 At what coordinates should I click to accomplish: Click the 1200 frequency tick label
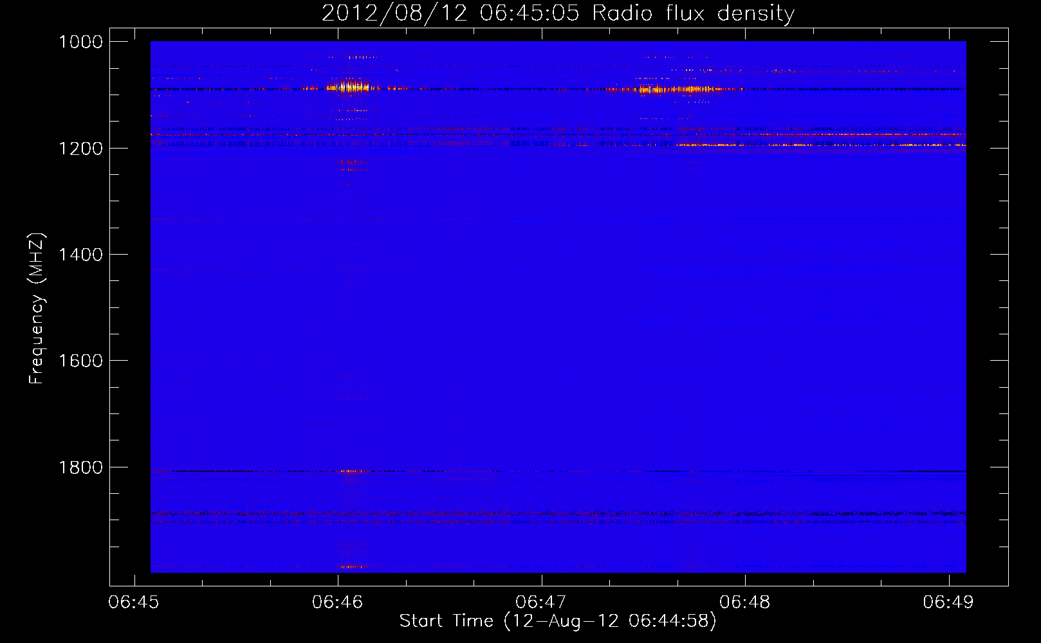(81, 149)
